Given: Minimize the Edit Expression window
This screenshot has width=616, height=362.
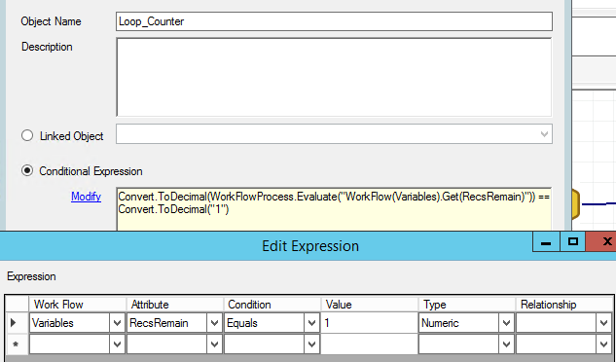Looking at the screenshot, I should 546,241.
